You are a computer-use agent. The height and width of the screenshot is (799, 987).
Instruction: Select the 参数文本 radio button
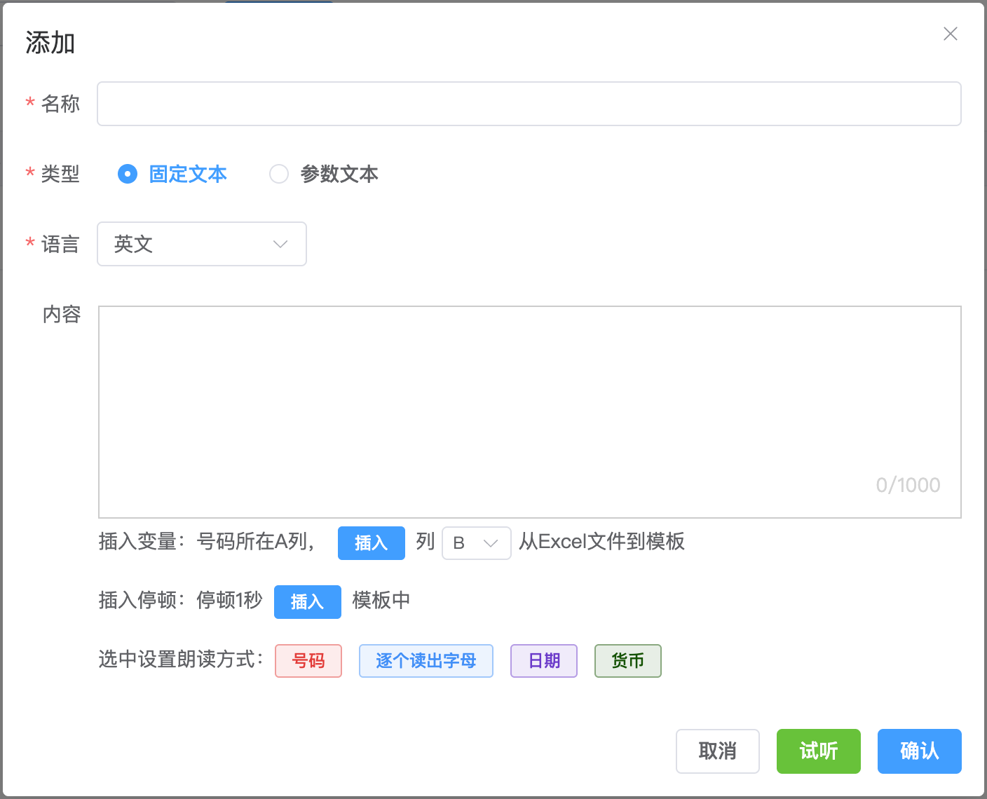279,174
